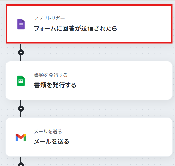Screen dimensions: 175x166
Task: Click the connector line under the trigger card
Action: pyautogui.click(x=21, y=46)
